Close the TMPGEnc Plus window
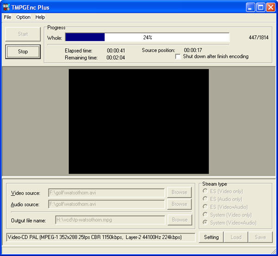Viewport: 278px width, 256px height. 271,7
